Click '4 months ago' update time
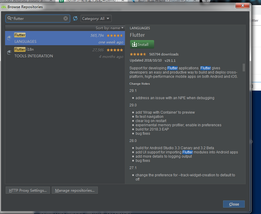Viewport: 261px width, 214px height. [x=111, y=57]
